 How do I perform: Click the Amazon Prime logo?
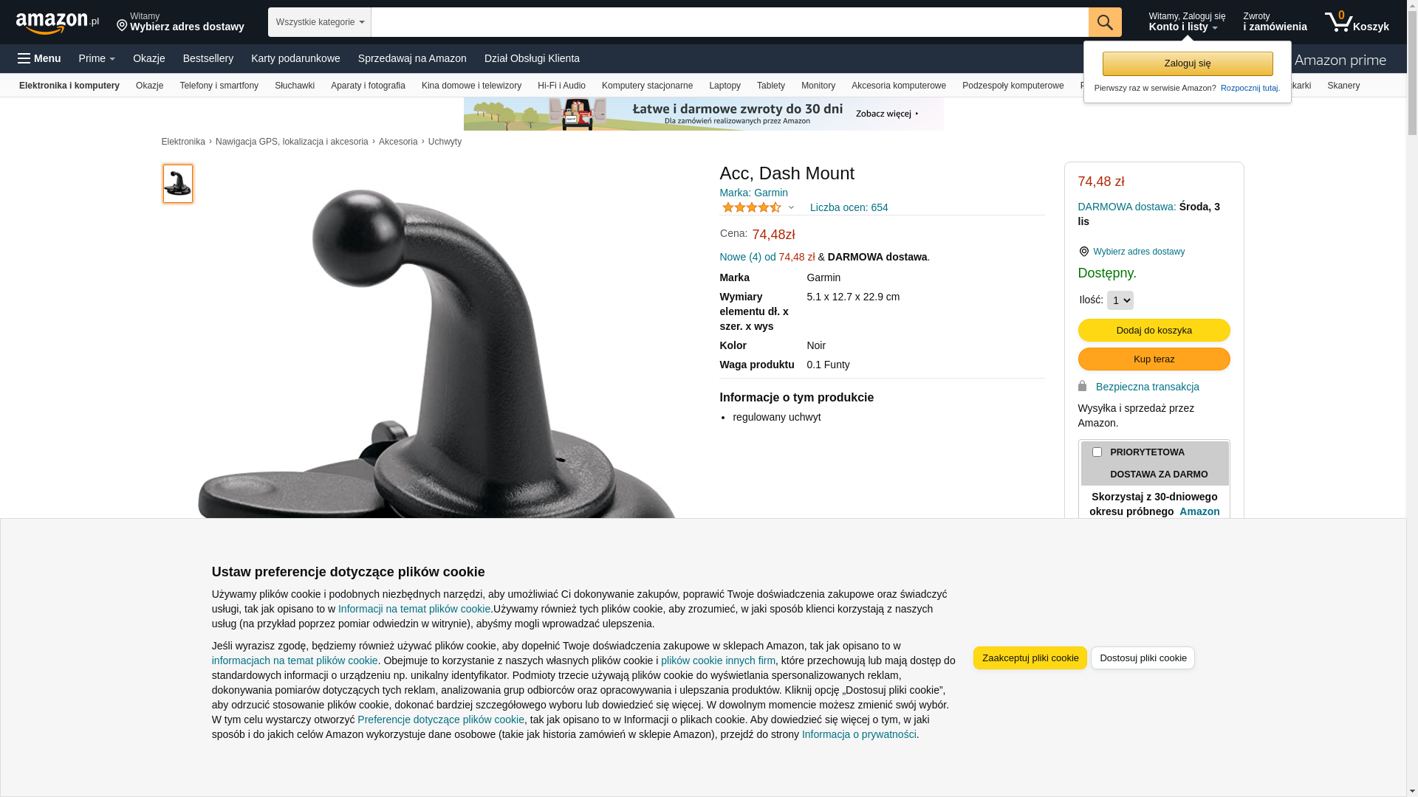[1340, 60]
